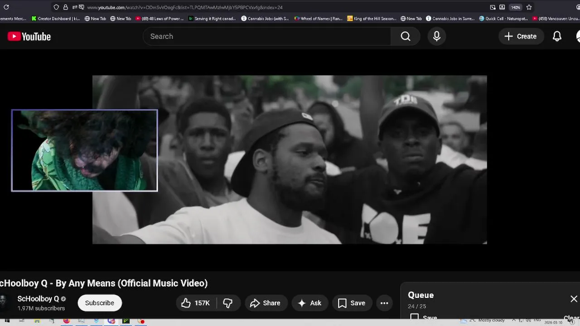Image resolution: width=580 pixels, height=326 pixels.
Task: Open the 140% zoom level indicator
Action: (x=516, y=7)
